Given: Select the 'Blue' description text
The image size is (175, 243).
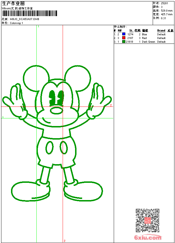Looking at the screenshot, I should pos(144,34).
